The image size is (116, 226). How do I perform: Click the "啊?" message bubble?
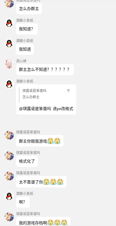coord(23,202)
